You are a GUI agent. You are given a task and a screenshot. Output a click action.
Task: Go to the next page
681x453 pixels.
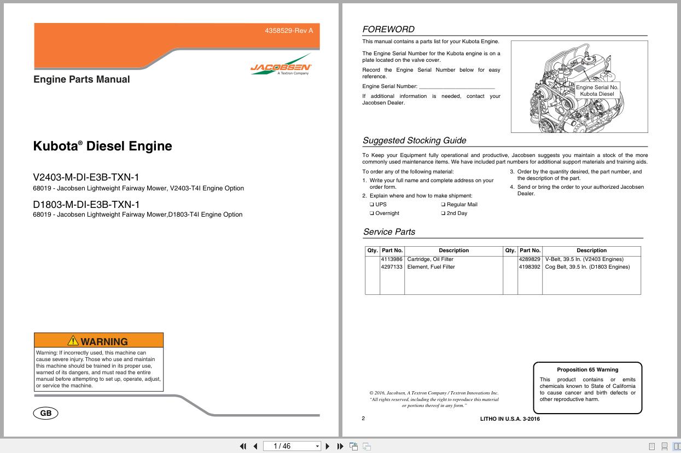328,446
